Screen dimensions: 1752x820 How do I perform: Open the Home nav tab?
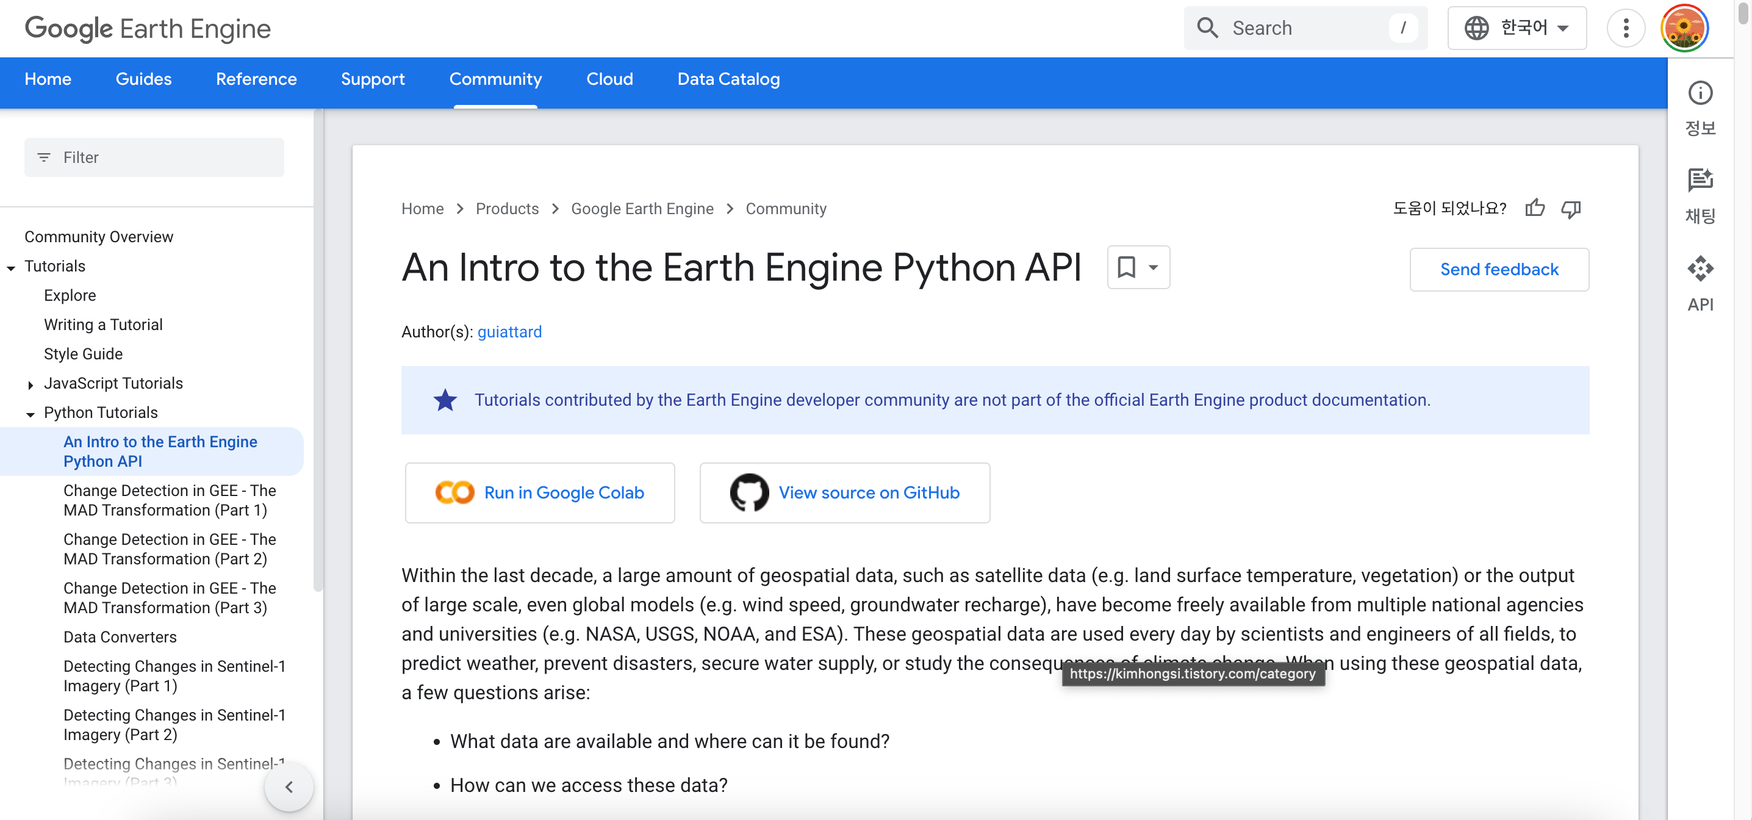click(x=48, y=79)
